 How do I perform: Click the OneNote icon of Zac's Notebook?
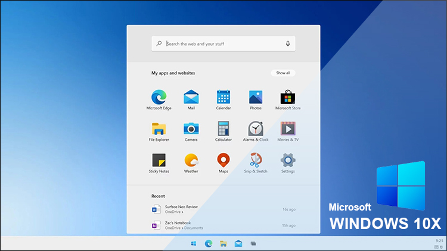(156, 225)
